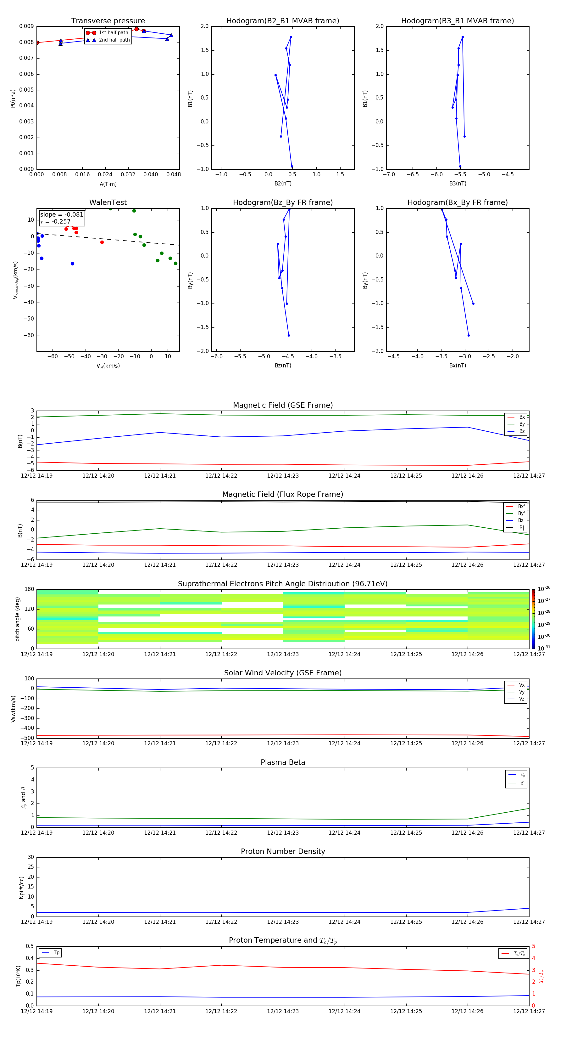The height and width of the screenshot is (1039, 566).
Task: Click the "Hodogram(B2_B1 MVAB frame)" title
Action: coord(283,21)
